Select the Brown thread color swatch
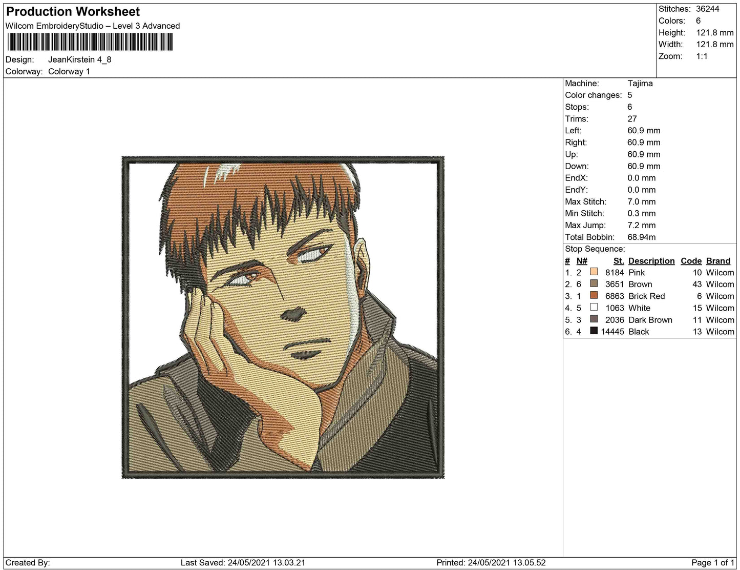Screen dimensions: 740x570 594,283
